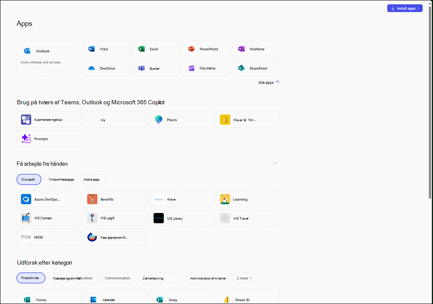Image resolution: width=433 pixels, height=304 pixels.
Task: Select the Communication category pill
Action: pos(118,278)
